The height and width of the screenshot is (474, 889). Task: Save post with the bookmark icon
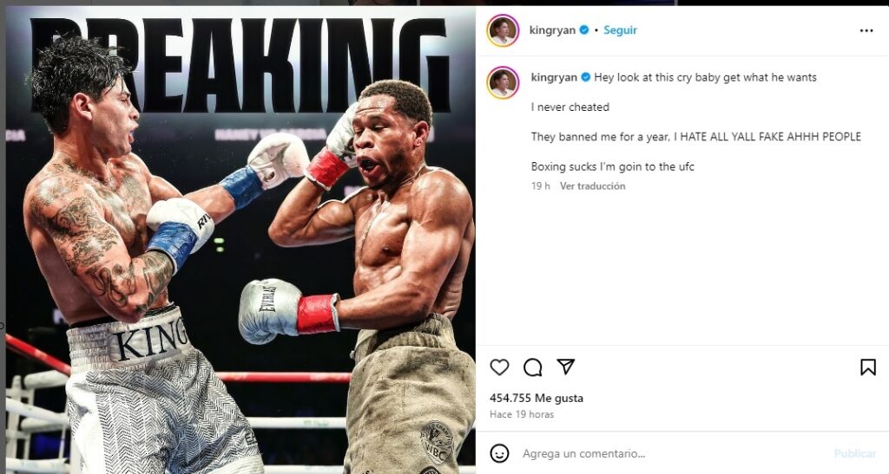(x=868, y=367)
